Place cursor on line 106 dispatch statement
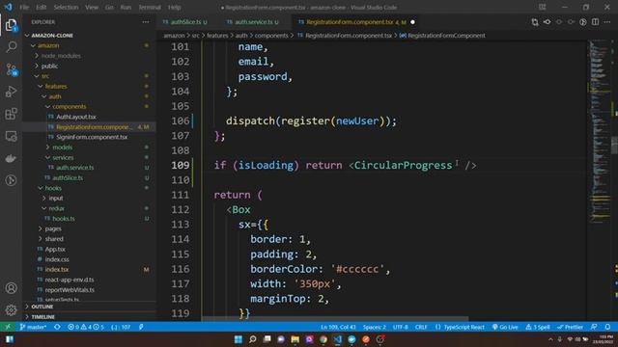618x347 pixels. (311, 121)
